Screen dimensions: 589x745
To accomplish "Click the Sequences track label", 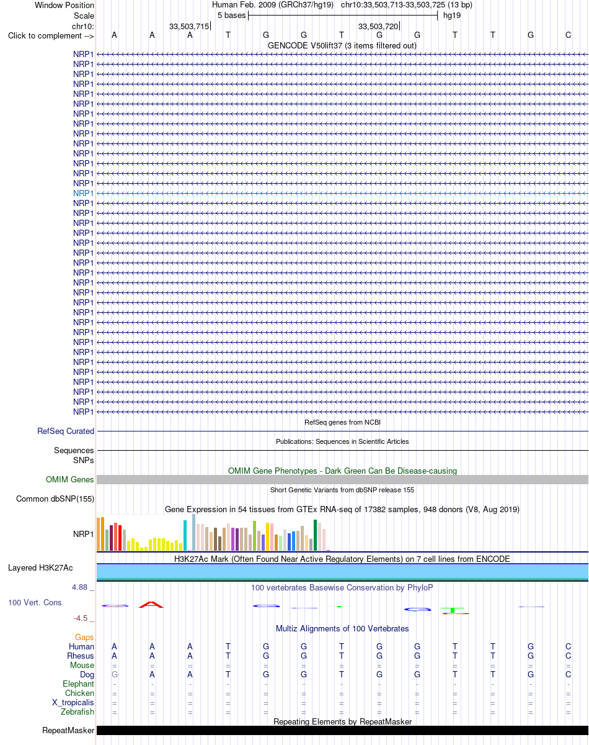I will 74,450.
